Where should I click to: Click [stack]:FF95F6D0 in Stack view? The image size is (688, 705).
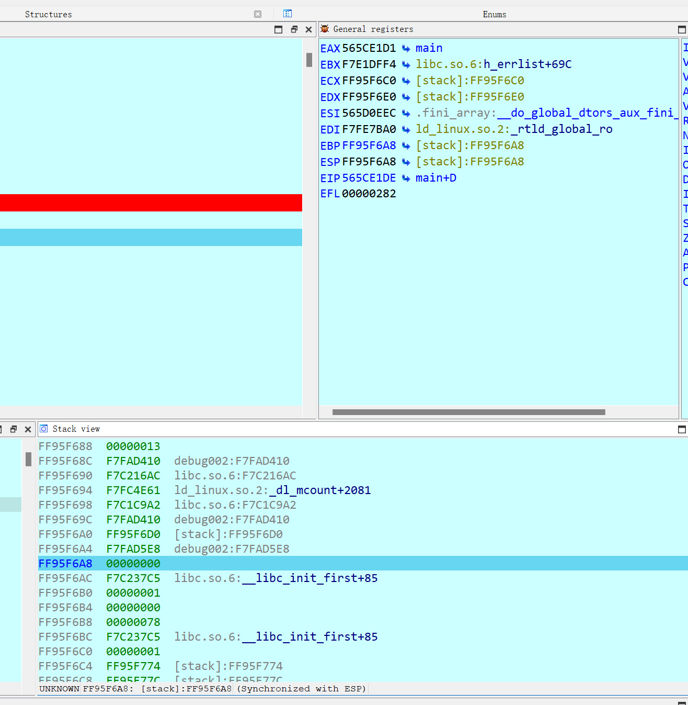coord(228,534)
